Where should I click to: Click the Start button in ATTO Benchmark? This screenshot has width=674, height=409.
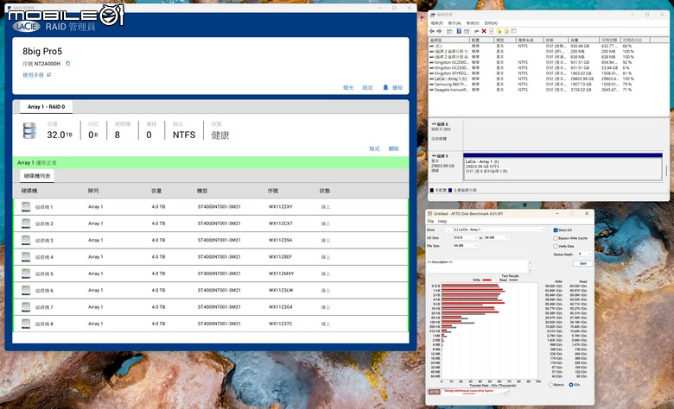(x=583, y=263)
